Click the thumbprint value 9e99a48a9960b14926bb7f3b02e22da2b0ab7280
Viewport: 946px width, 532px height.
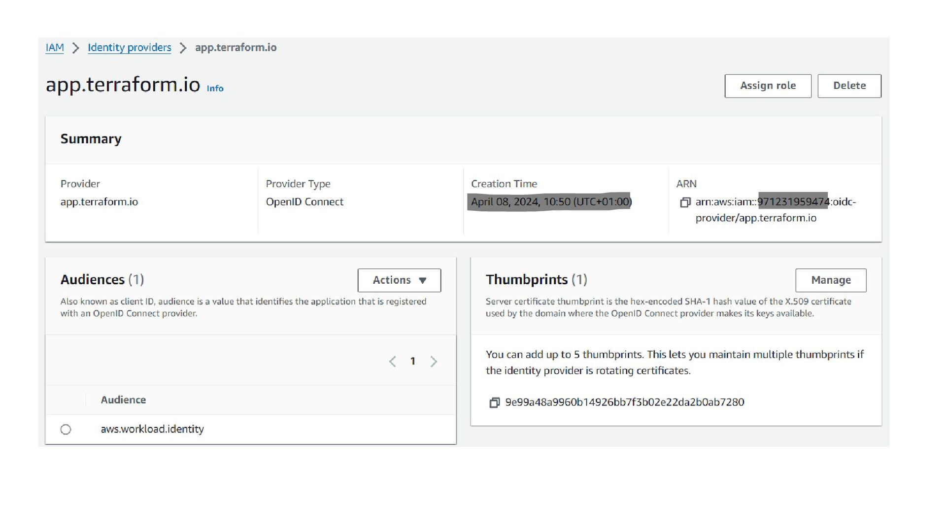(x=624, y=402)
